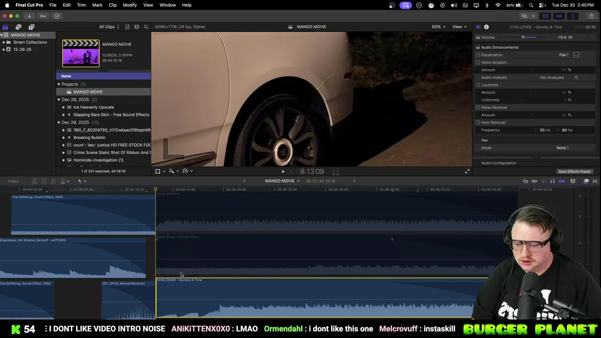This screenshot has width=601, height=338.
Task: Collapse the Dec 28, 2025 group
Action: (59, 123)
